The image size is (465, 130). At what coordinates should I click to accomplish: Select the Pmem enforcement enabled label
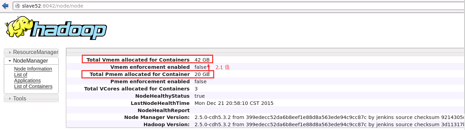pyautogui.click(x=150, y=82)
